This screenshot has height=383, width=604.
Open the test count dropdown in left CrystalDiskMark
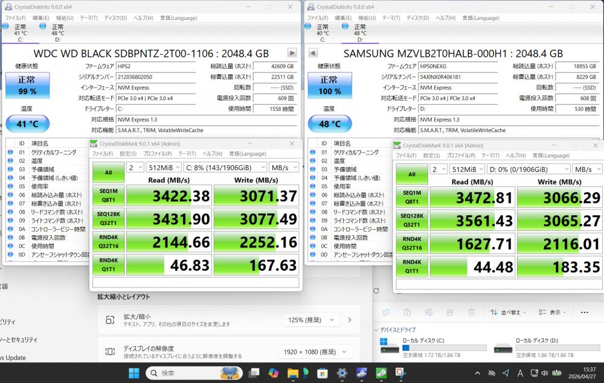click(136, 167)
